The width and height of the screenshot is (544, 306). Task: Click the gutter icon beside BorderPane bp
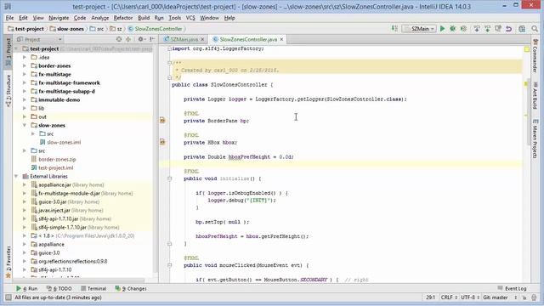(x=162, y=121)
